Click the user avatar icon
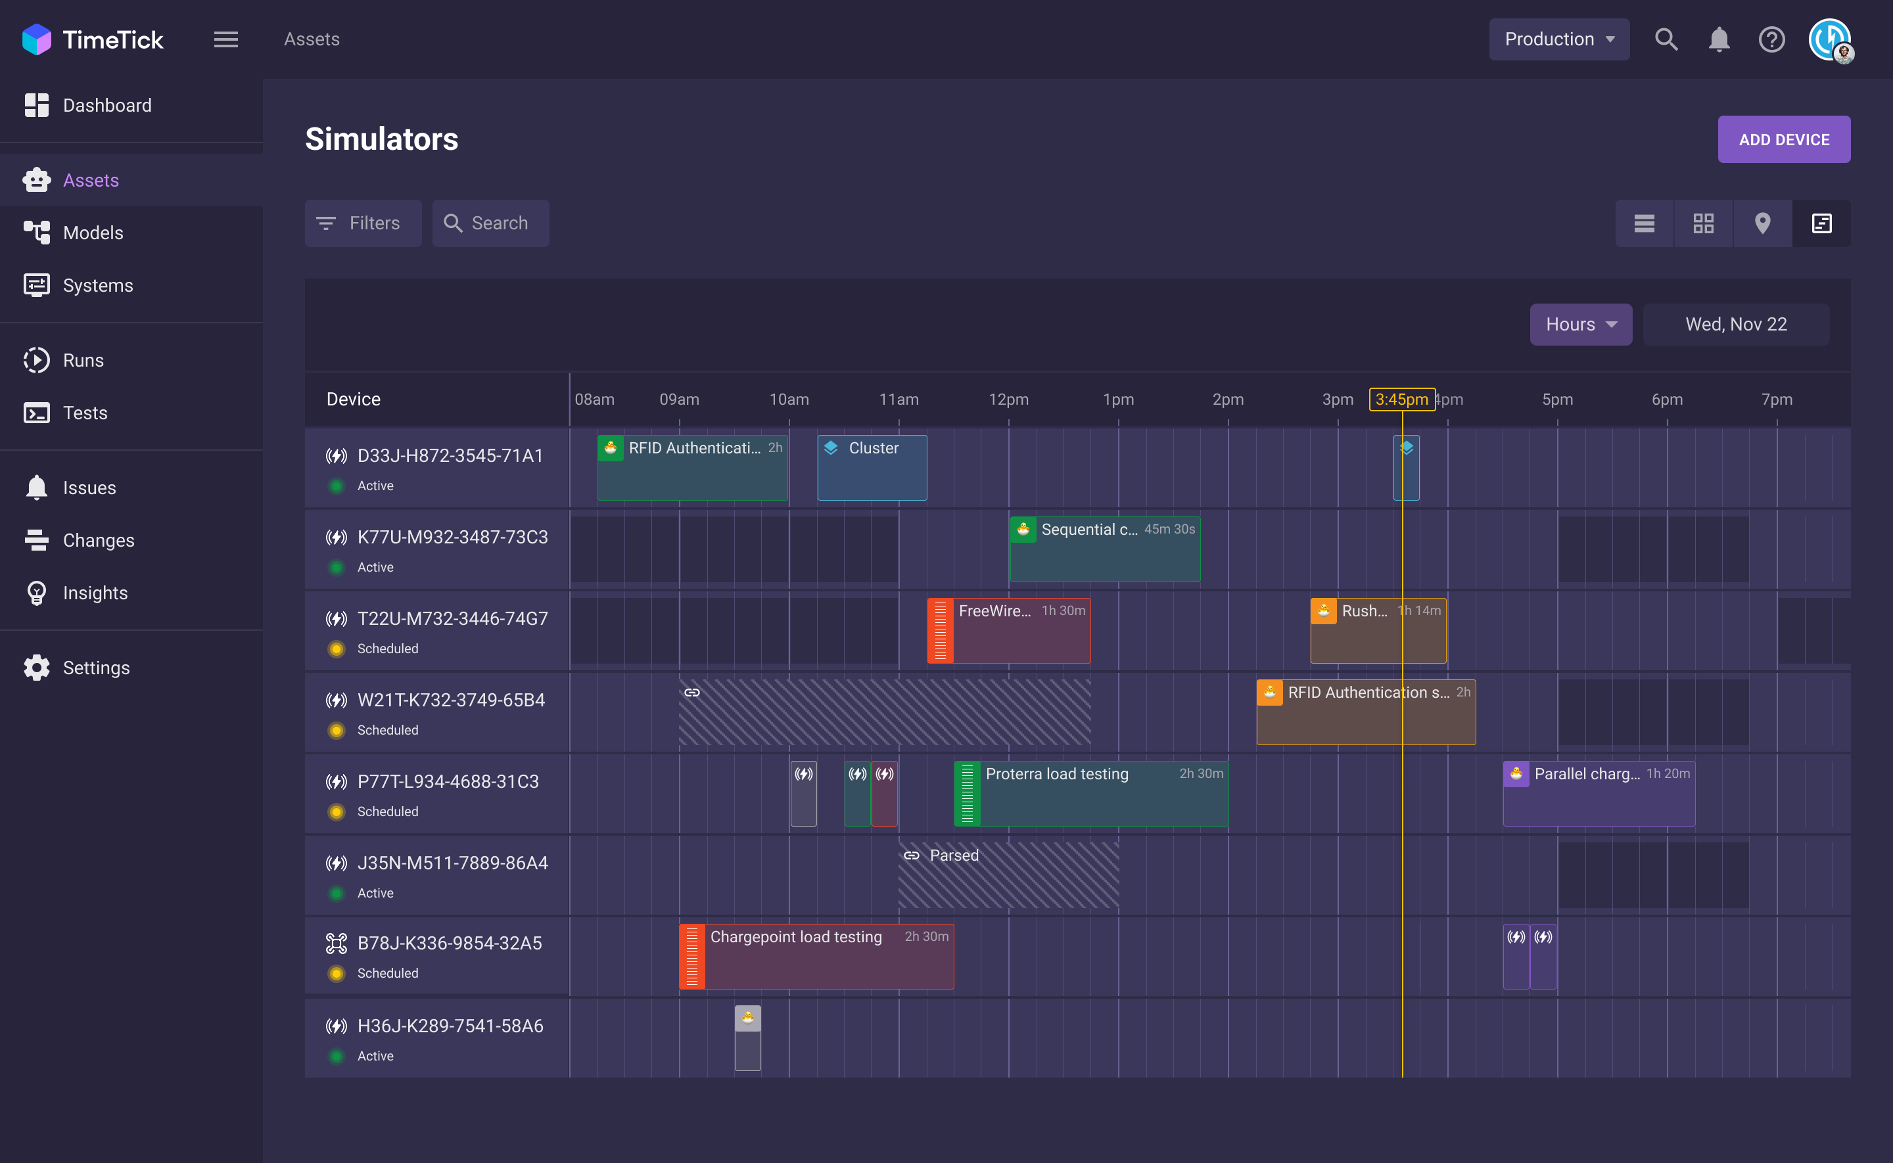Screen dimensions: 1893x1163 click(1830, 39)
